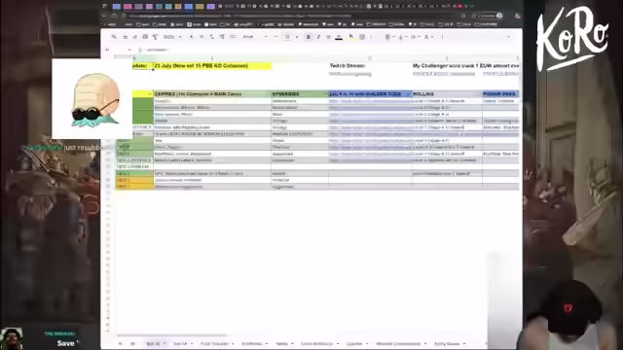Screen dimensions: 623x350
Task: Toggle strikethrough formatting in the toolbar
Action: point(328,37)
